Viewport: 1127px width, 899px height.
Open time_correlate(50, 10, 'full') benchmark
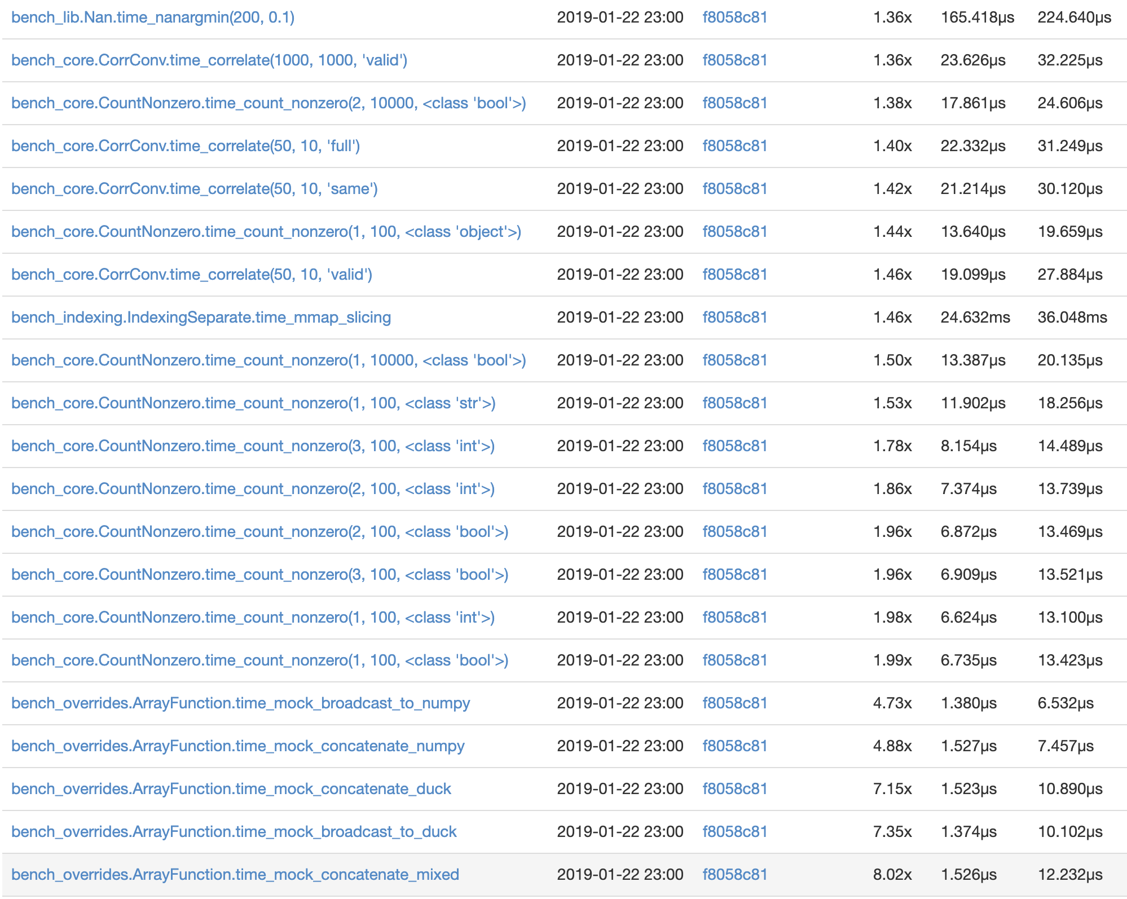point(186,146)
